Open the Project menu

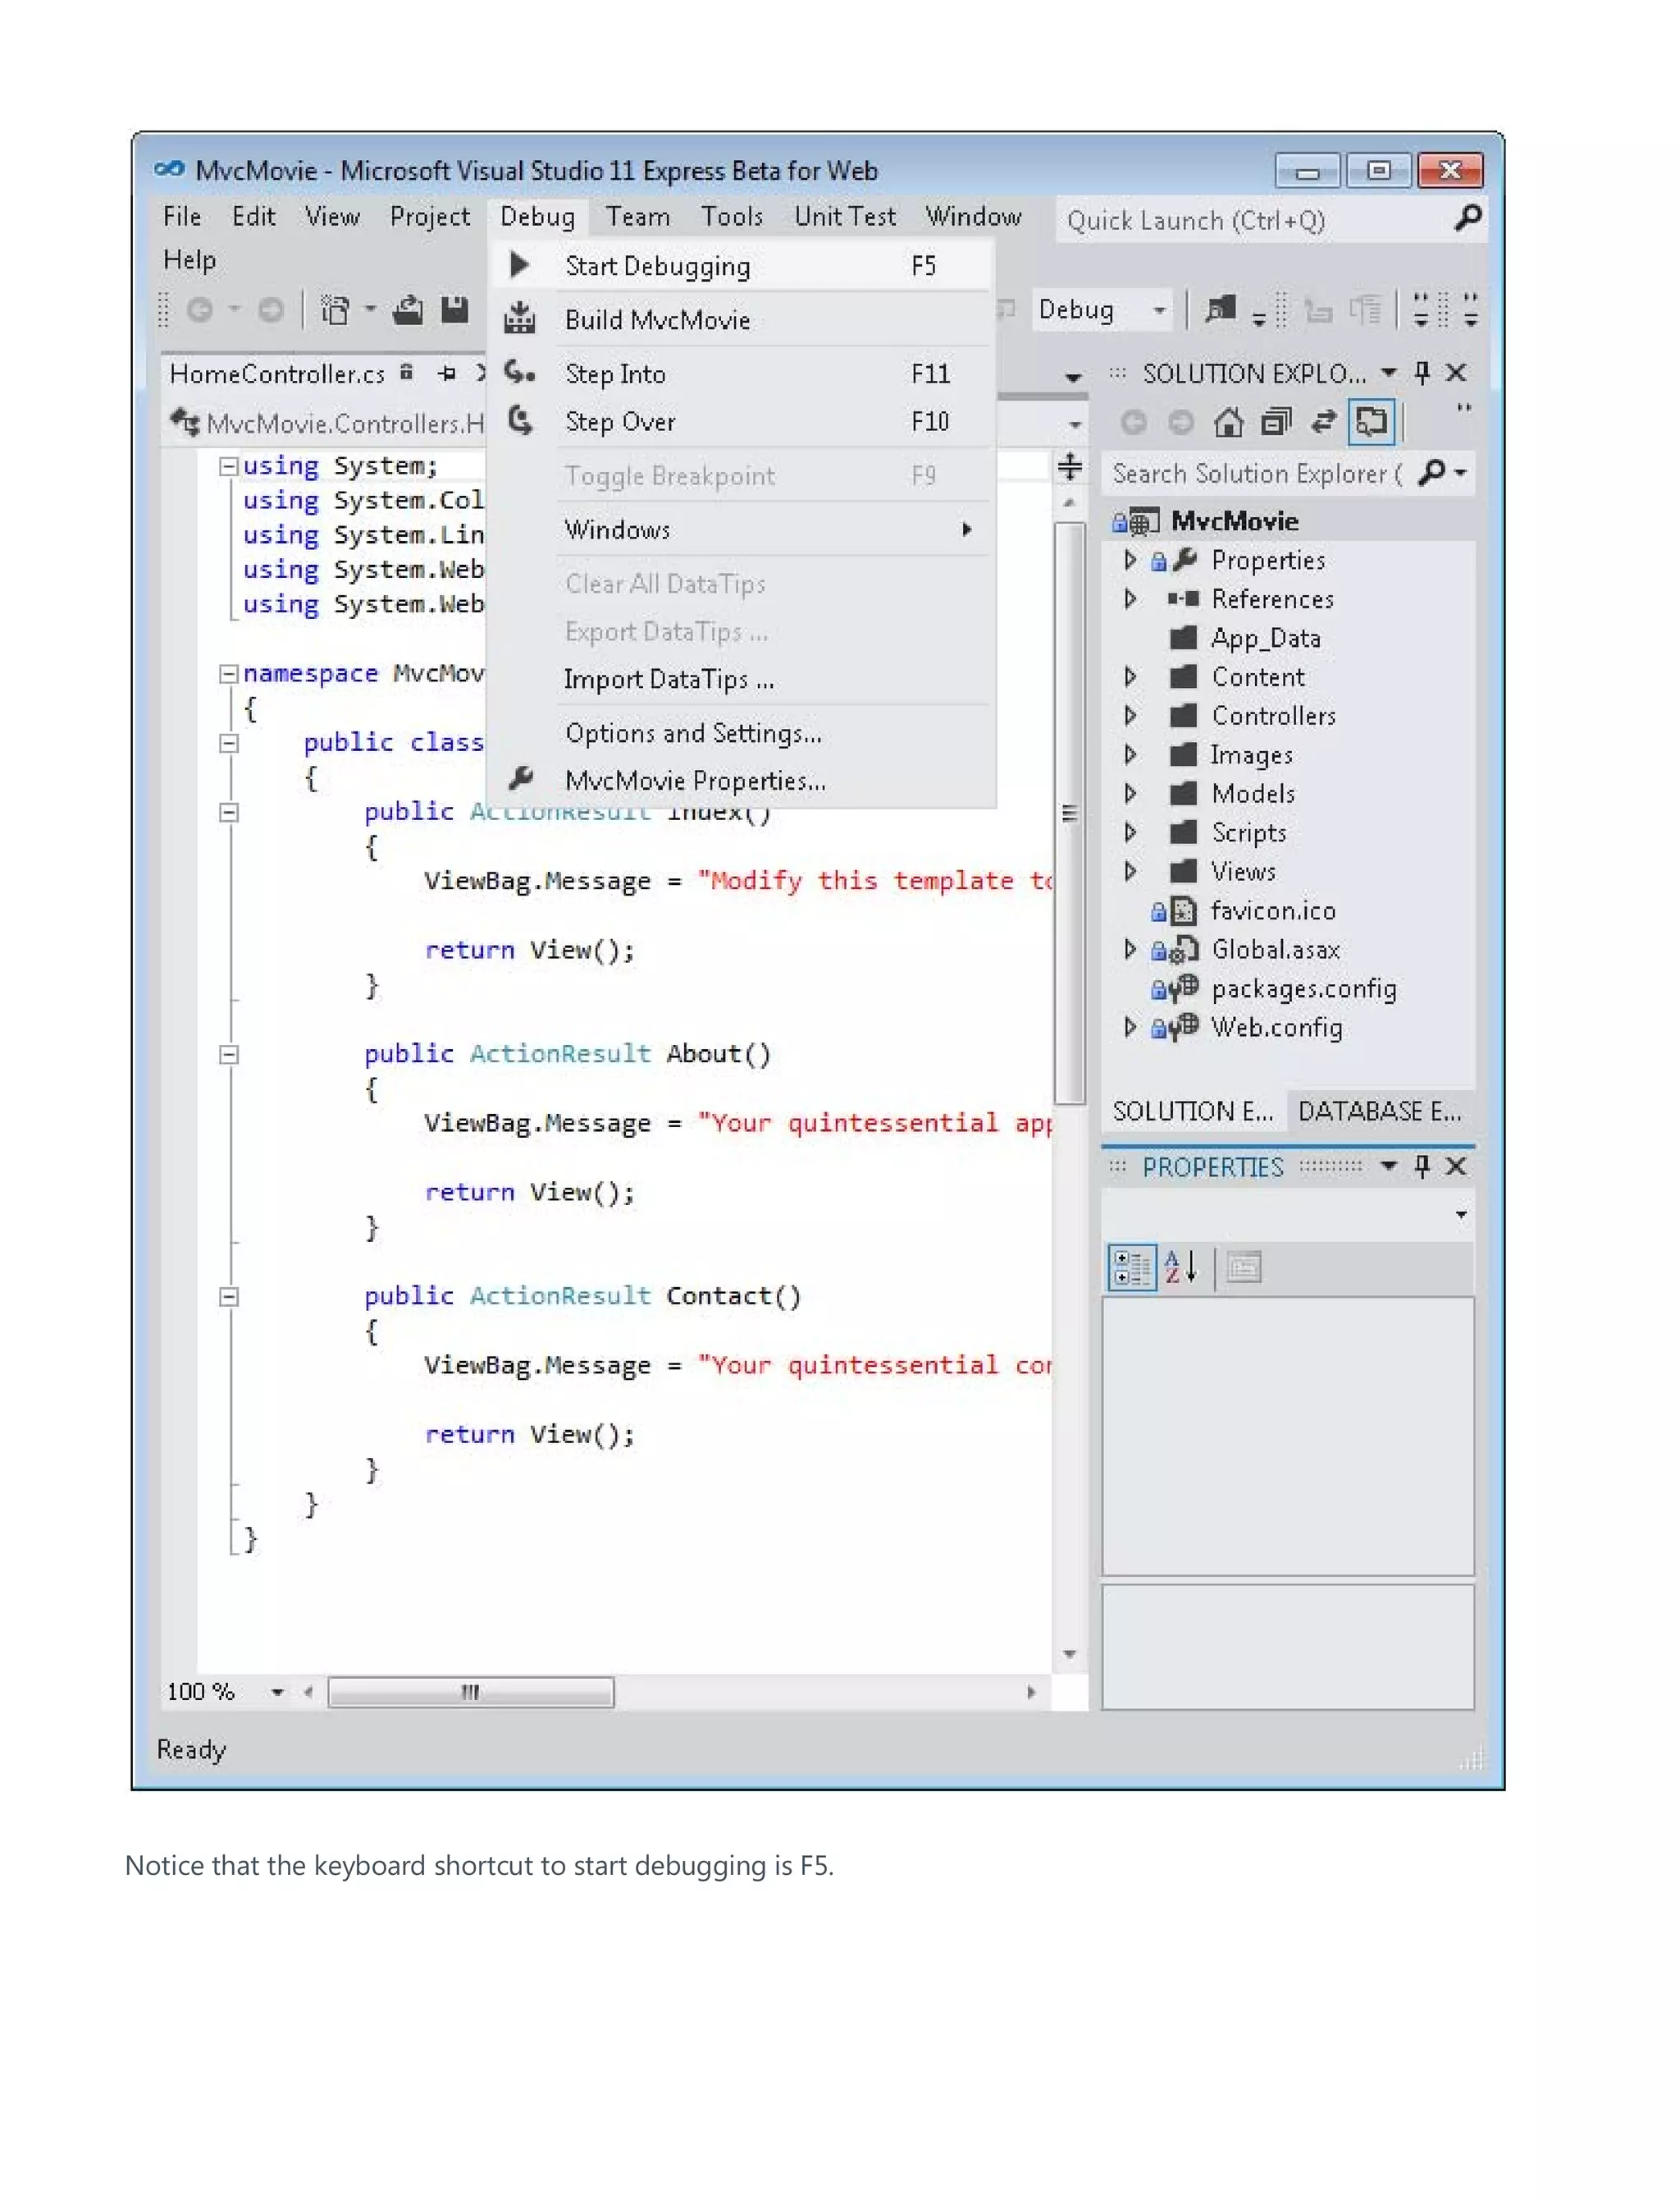430,216
